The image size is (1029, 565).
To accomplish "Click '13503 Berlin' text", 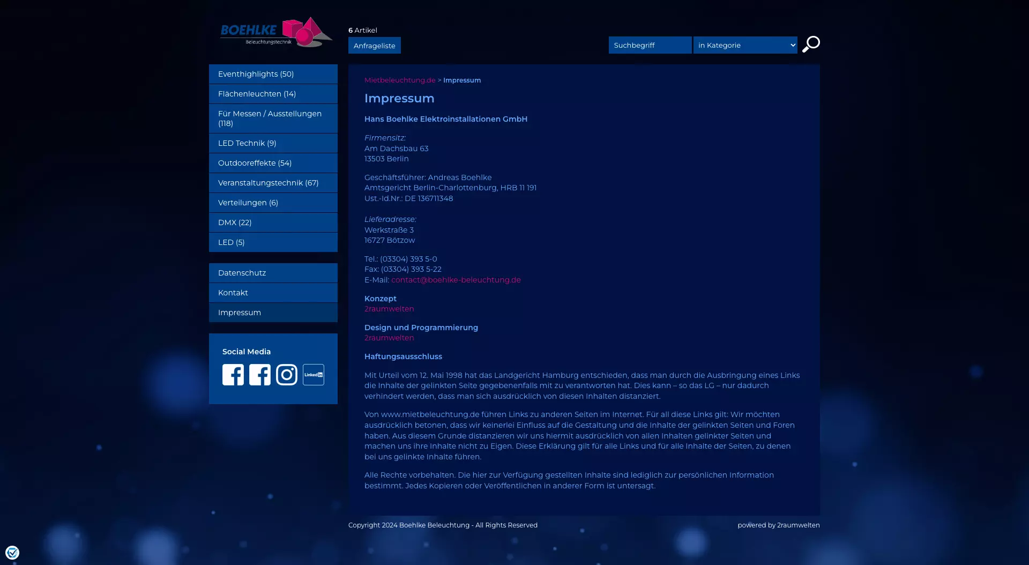I will click(x=386, y=159).
